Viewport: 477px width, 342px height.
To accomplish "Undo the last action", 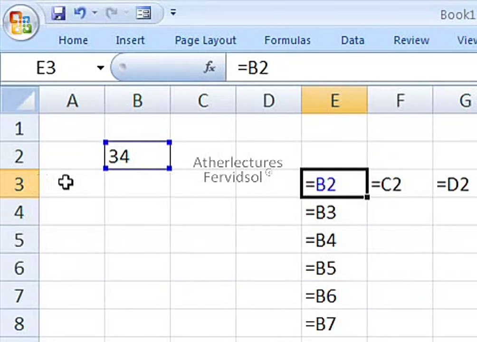I will [x=80, y=13].
